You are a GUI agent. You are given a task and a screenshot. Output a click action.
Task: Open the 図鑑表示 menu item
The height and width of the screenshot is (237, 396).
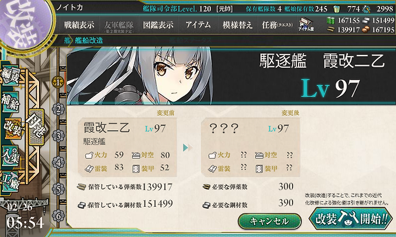[158, 25]
